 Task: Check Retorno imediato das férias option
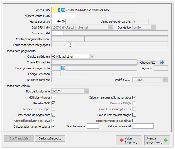[x=134, y=121]
